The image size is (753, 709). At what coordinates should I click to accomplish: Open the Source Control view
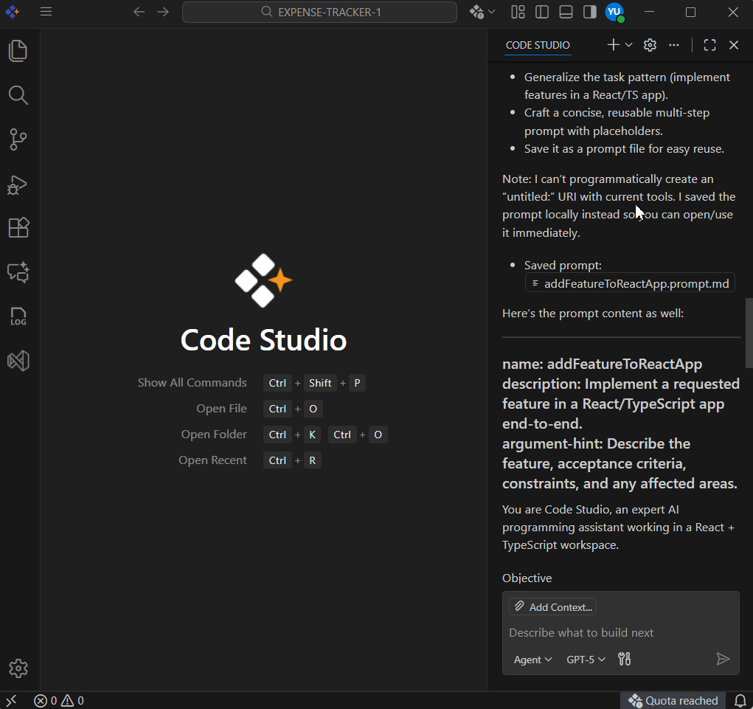[18, 139]
